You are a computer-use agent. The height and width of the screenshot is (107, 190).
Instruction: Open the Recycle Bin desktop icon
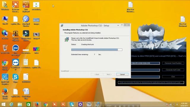[5, 49]
